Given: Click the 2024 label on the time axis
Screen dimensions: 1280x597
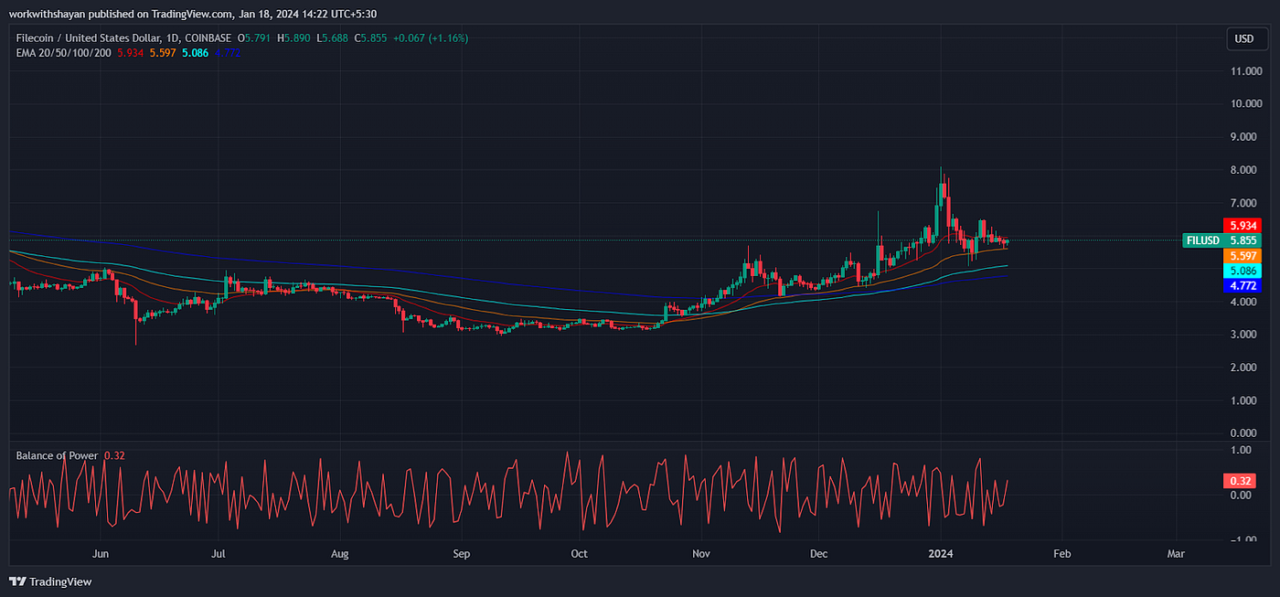Looking at the screenshot, I should pos(941,553).
